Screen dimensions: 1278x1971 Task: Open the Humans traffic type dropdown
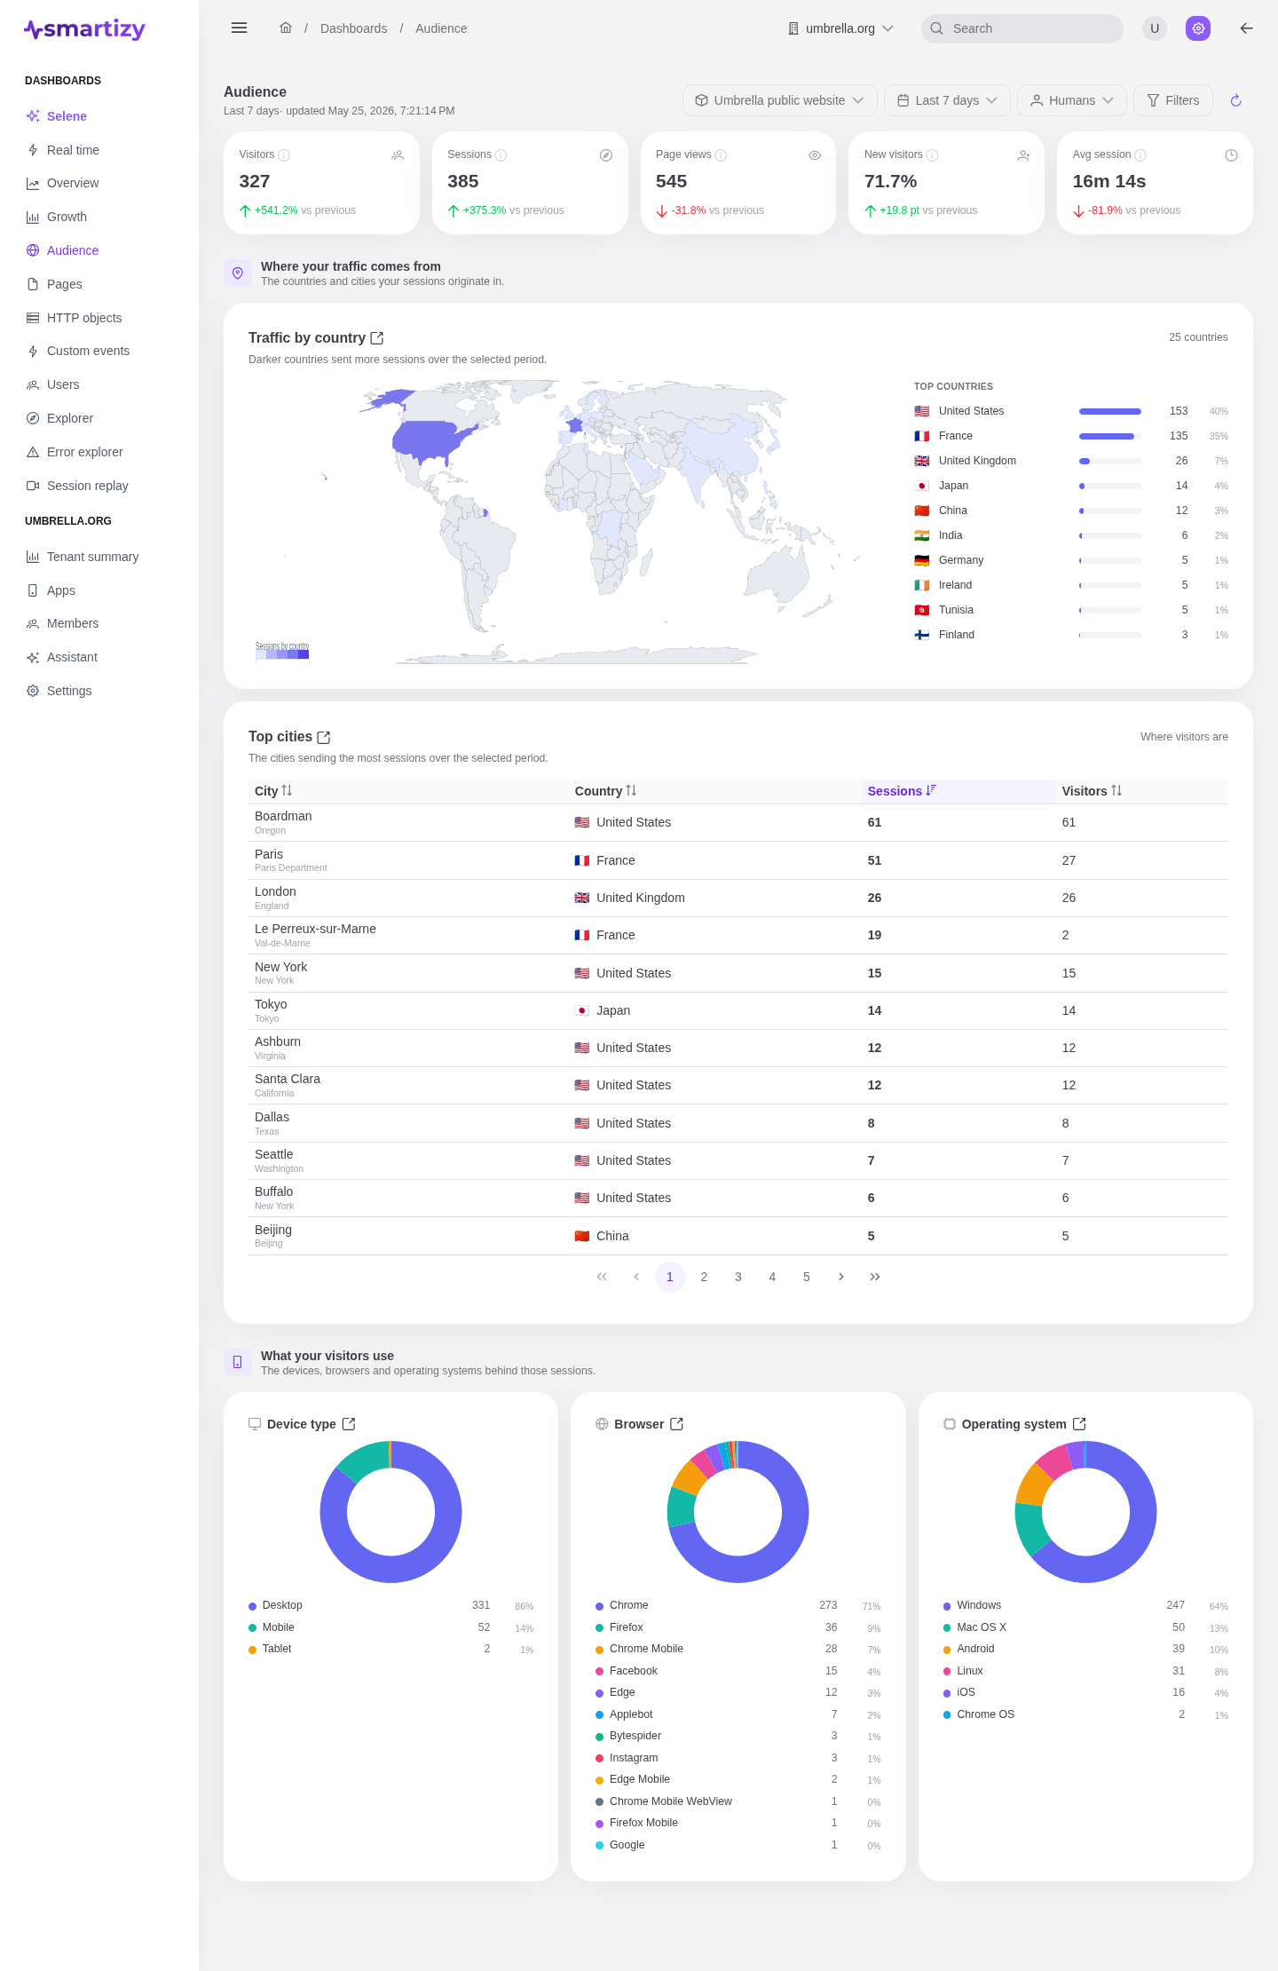[x=1071, y=100]
